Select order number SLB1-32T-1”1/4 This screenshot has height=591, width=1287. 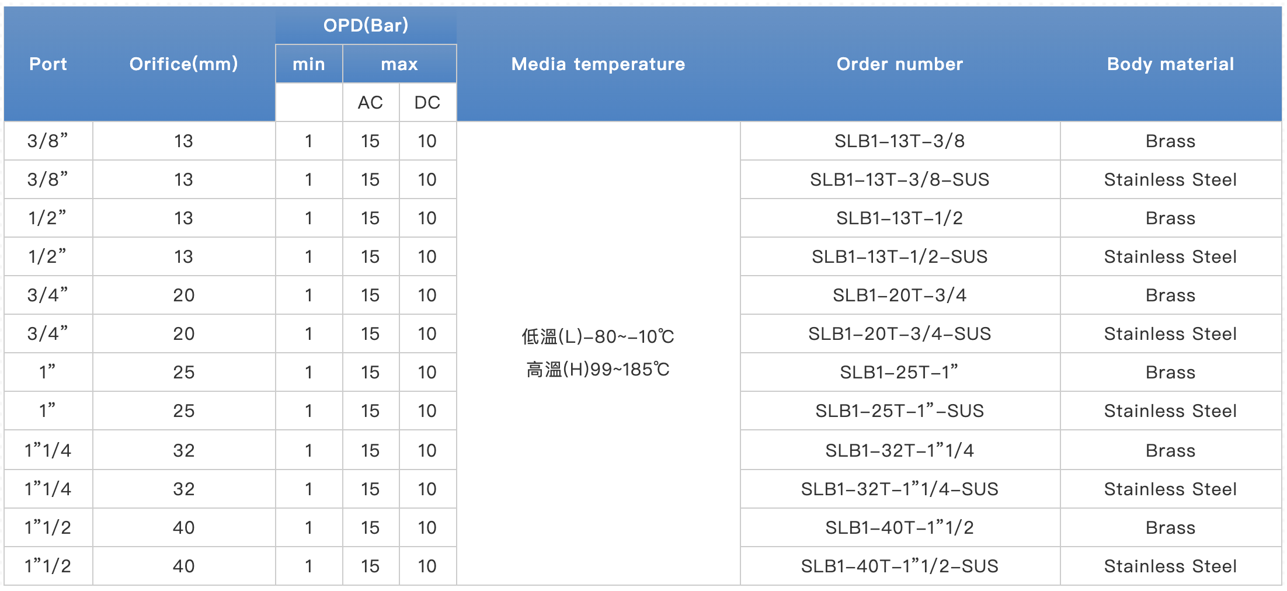point(900,451)
